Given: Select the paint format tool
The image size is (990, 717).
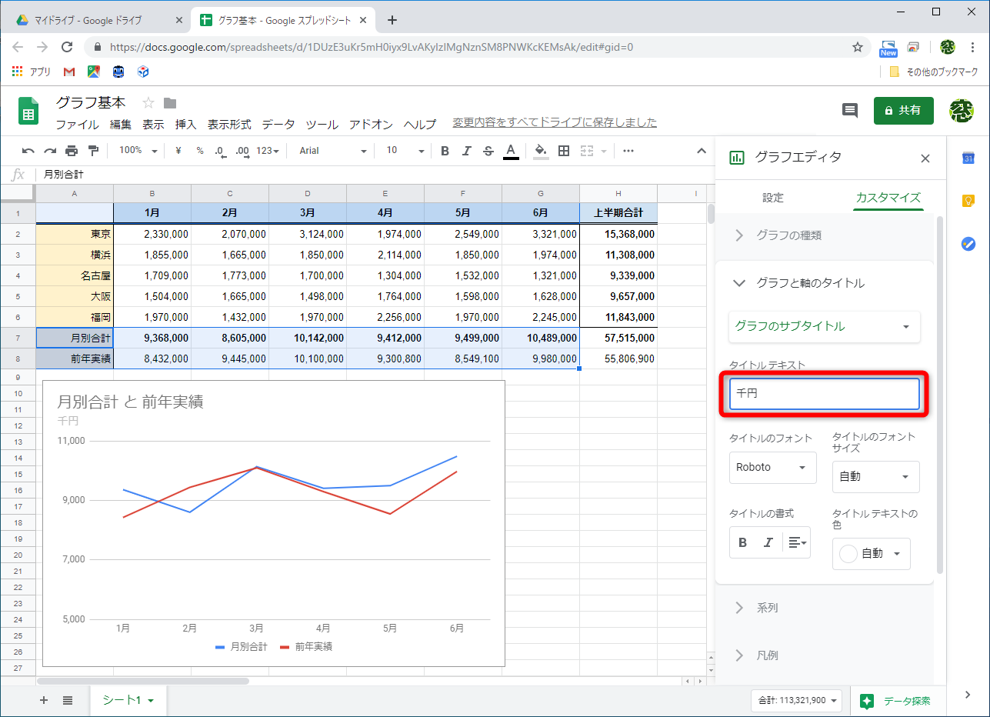Looking at the screenshot, I should coord(94,151).
